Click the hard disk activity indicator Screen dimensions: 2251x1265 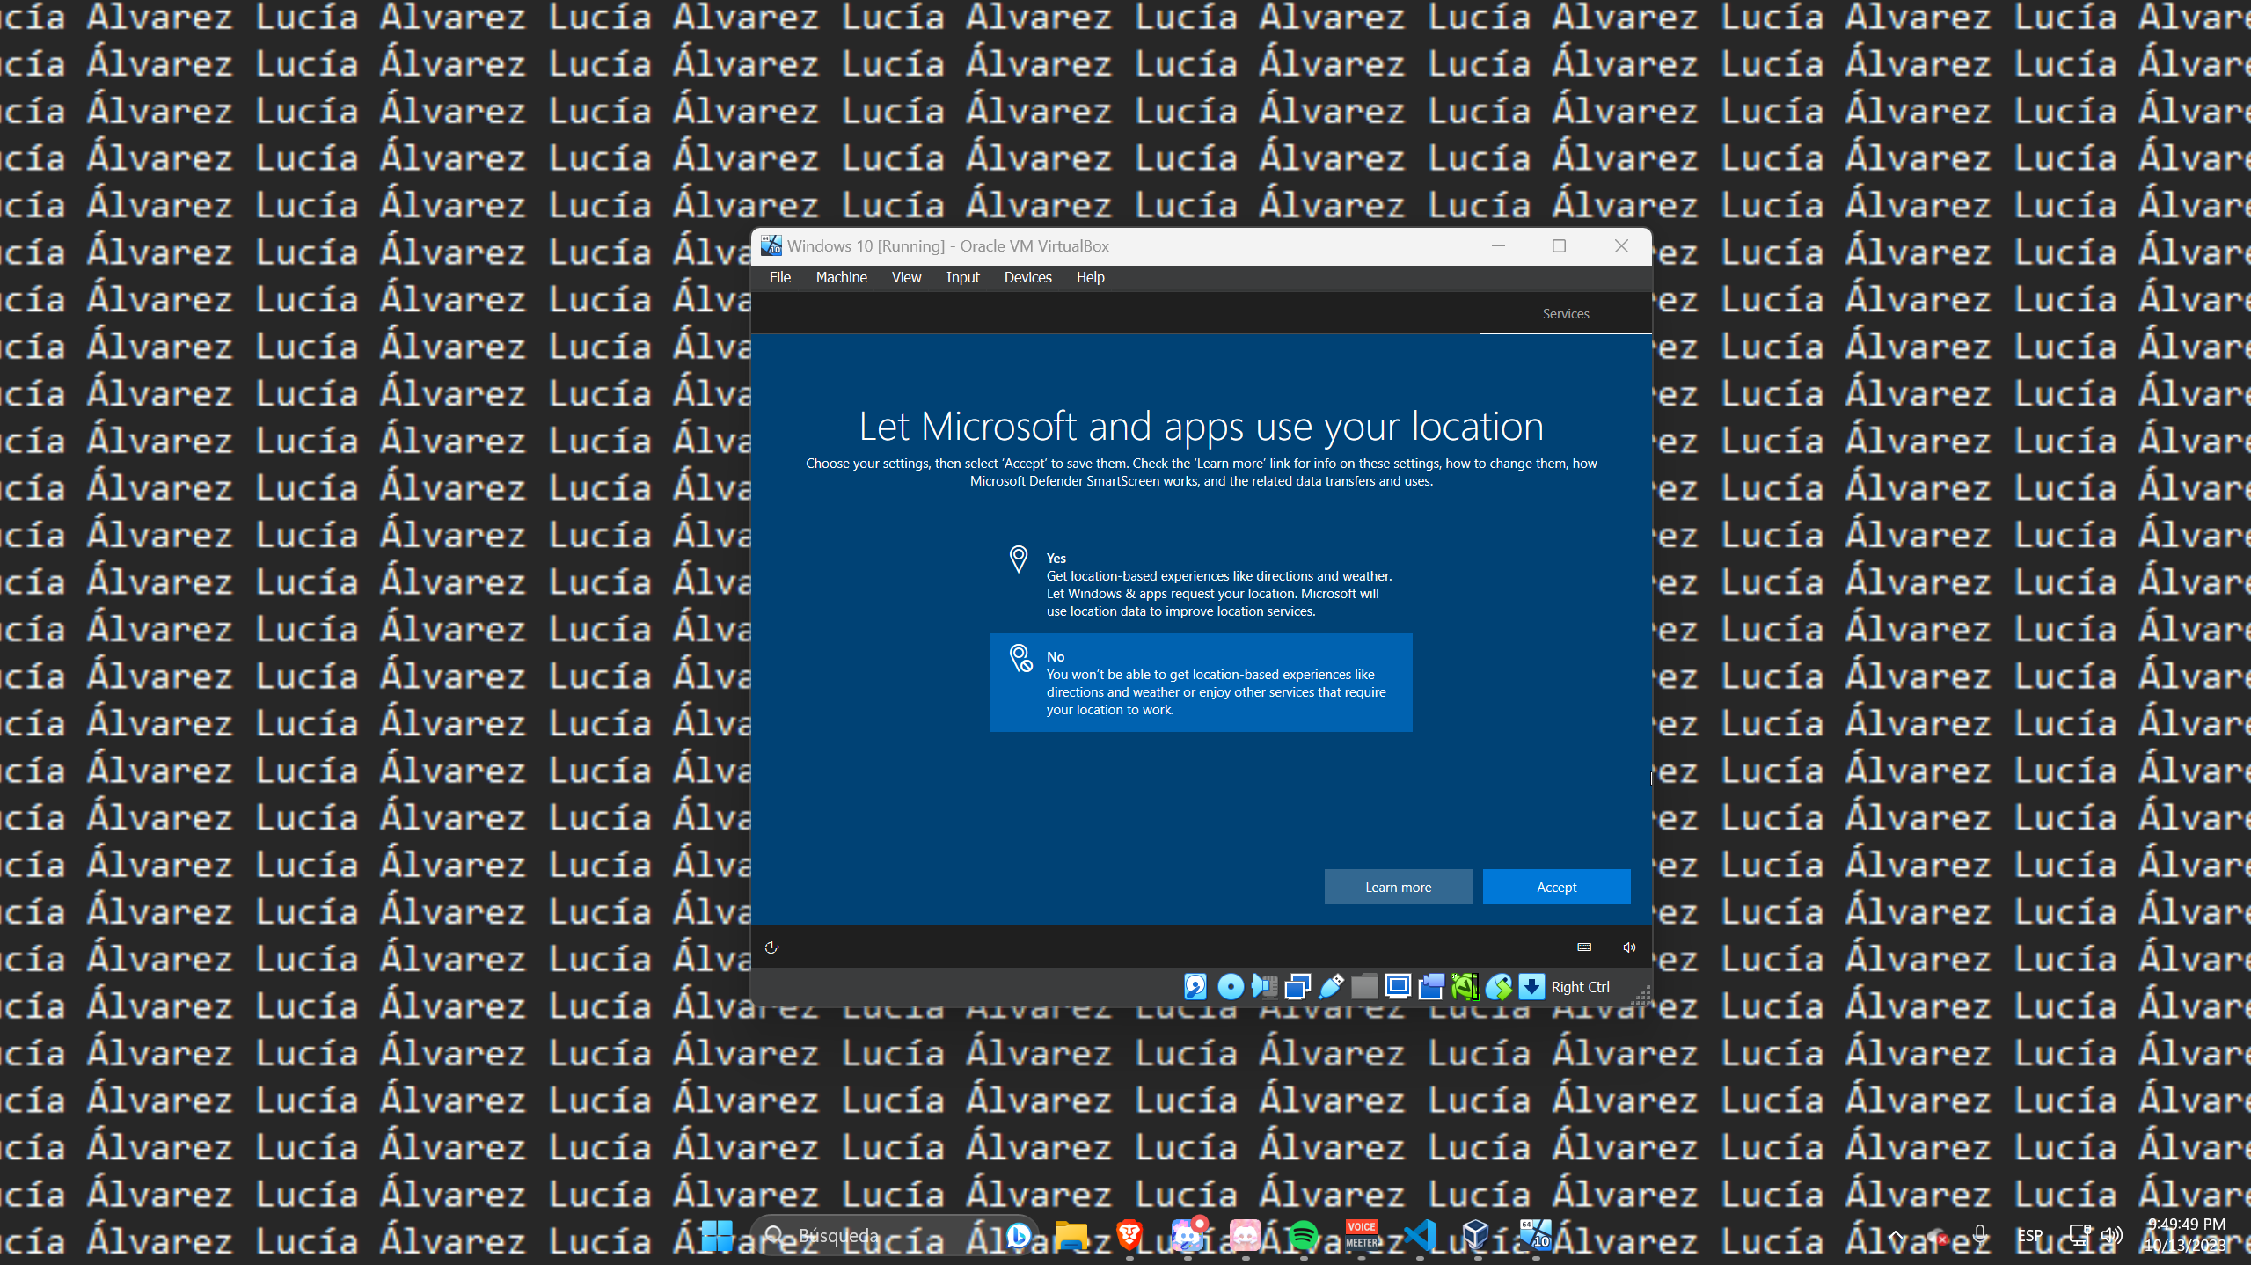click(1195, 987)
